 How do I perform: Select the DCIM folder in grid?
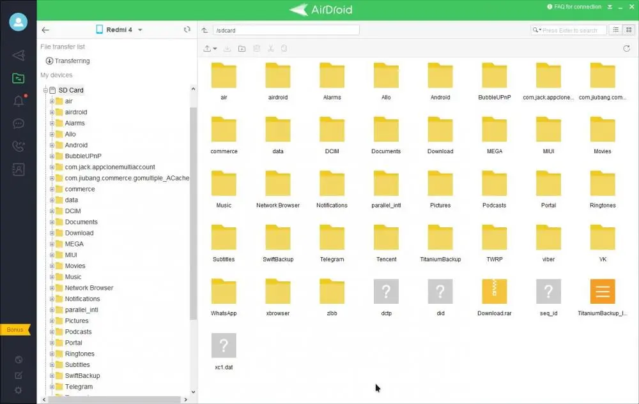(x=332, y=130)
